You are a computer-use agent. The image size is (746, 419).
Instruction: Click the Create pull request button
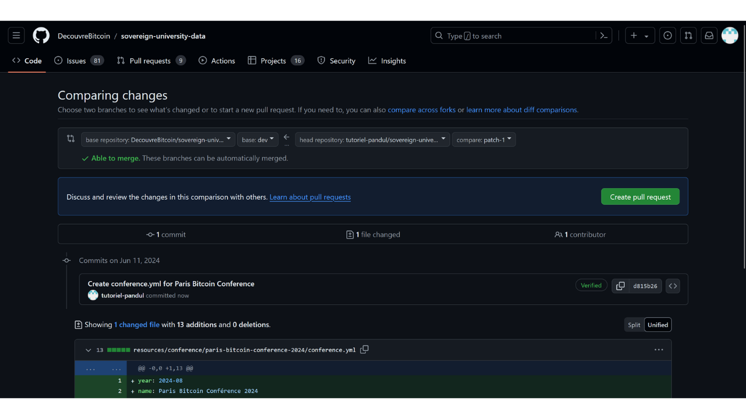pyautogui.click(x=640, y=197)
